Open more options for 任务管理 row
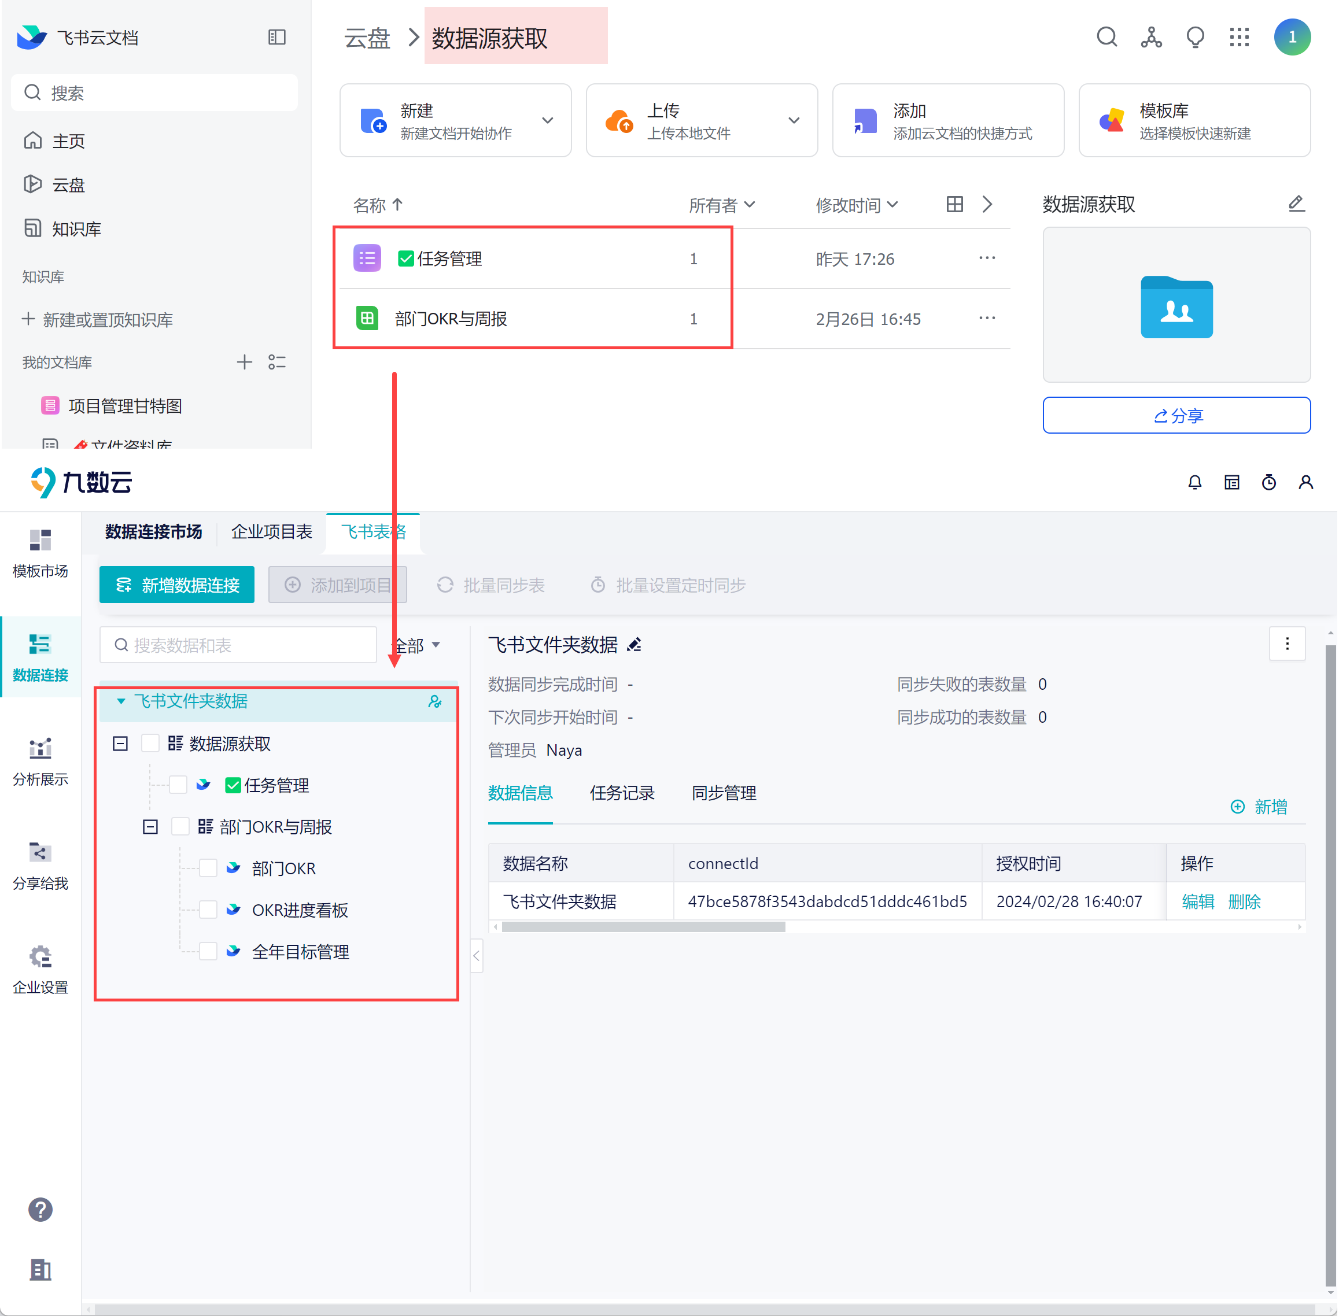The height and width of the screenshot is (1316, 1339). 986,258
